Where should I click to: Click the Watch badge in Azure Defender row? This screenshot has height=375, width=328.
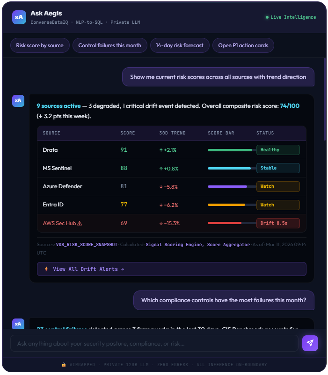pyautogui.click(x=278, y=186)
